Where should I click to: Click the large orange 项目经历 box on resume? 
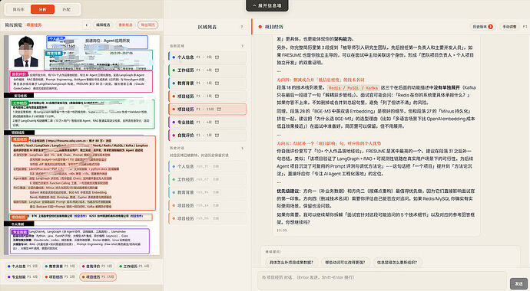[x=83, y=173]
